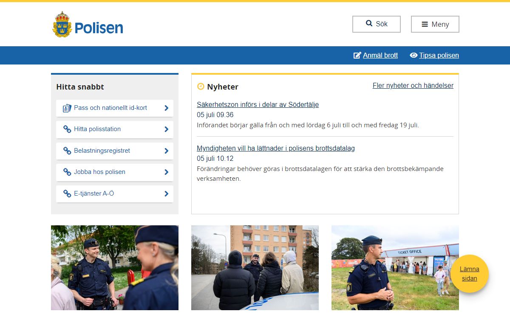
Task: Click the link icon beside Hitta polisstation
Action: [x=67, y=129]
